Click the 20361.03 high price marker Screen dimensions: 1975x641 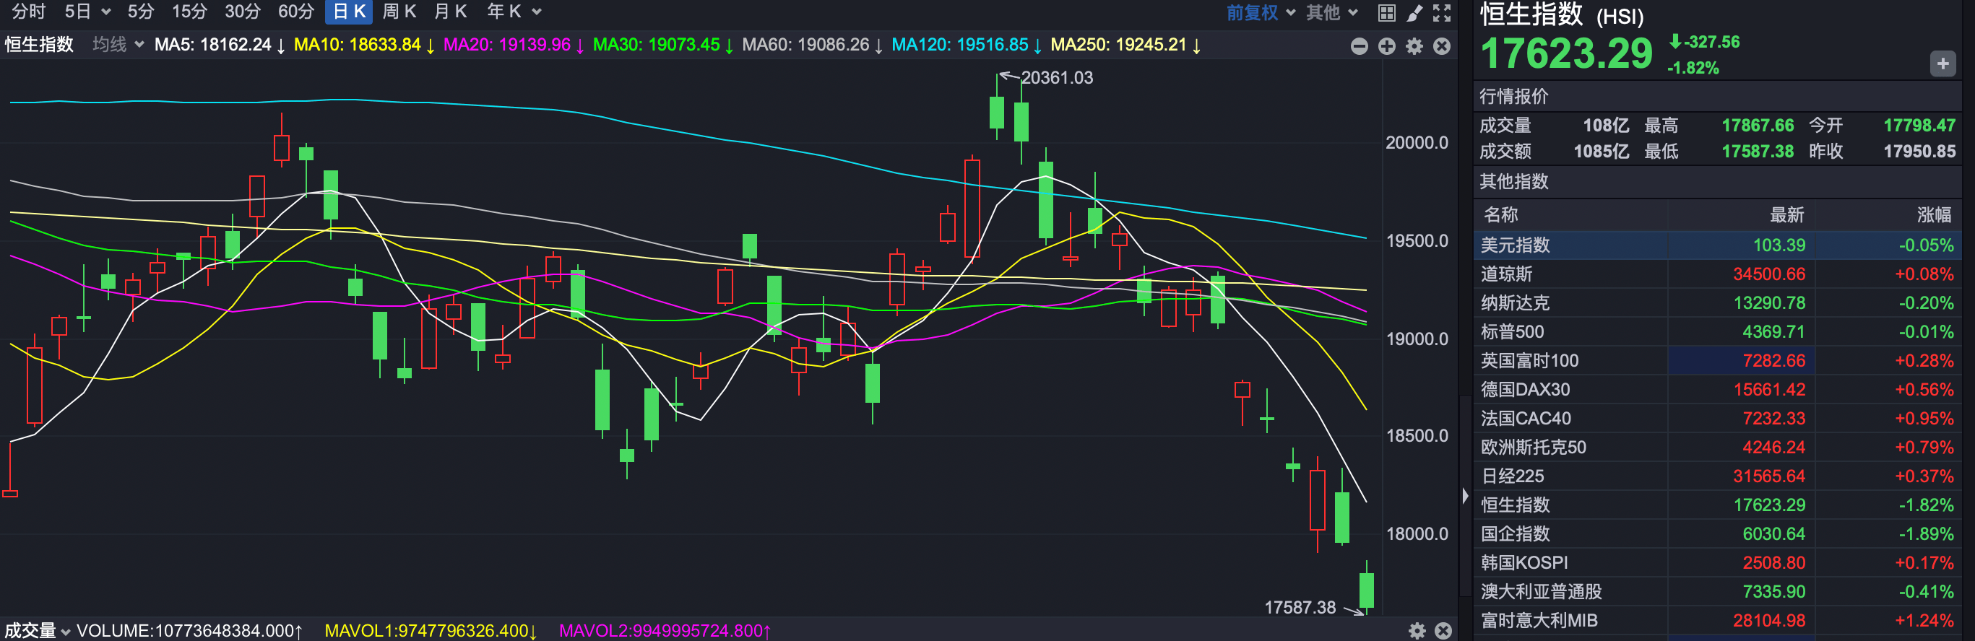[x=1057, y=77]
